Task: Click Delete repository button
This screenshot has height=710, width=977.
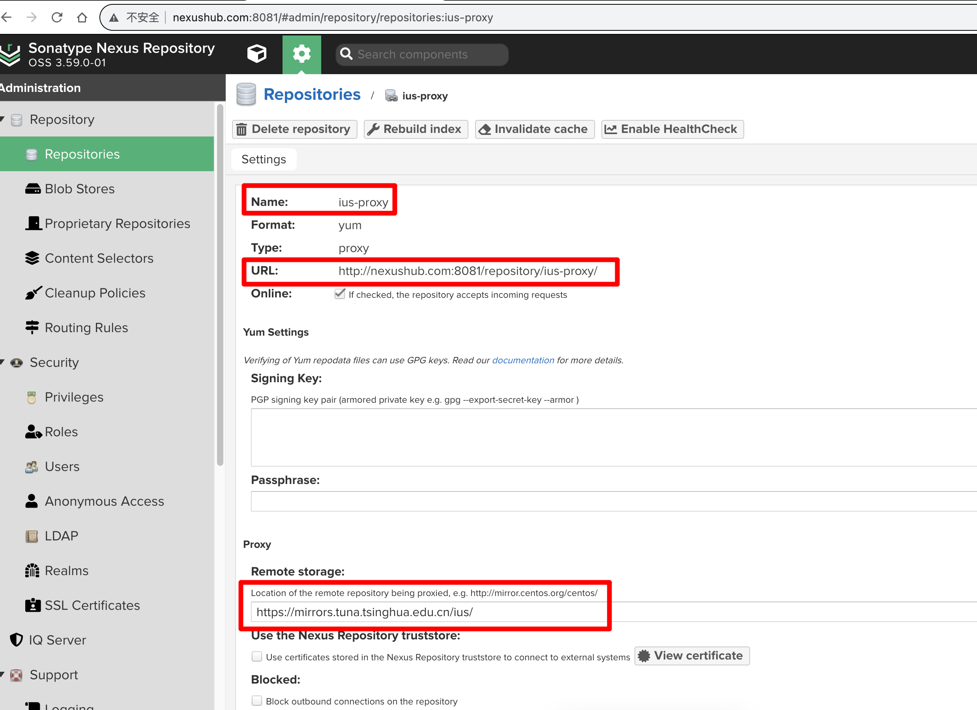Action: pos(295,129)
